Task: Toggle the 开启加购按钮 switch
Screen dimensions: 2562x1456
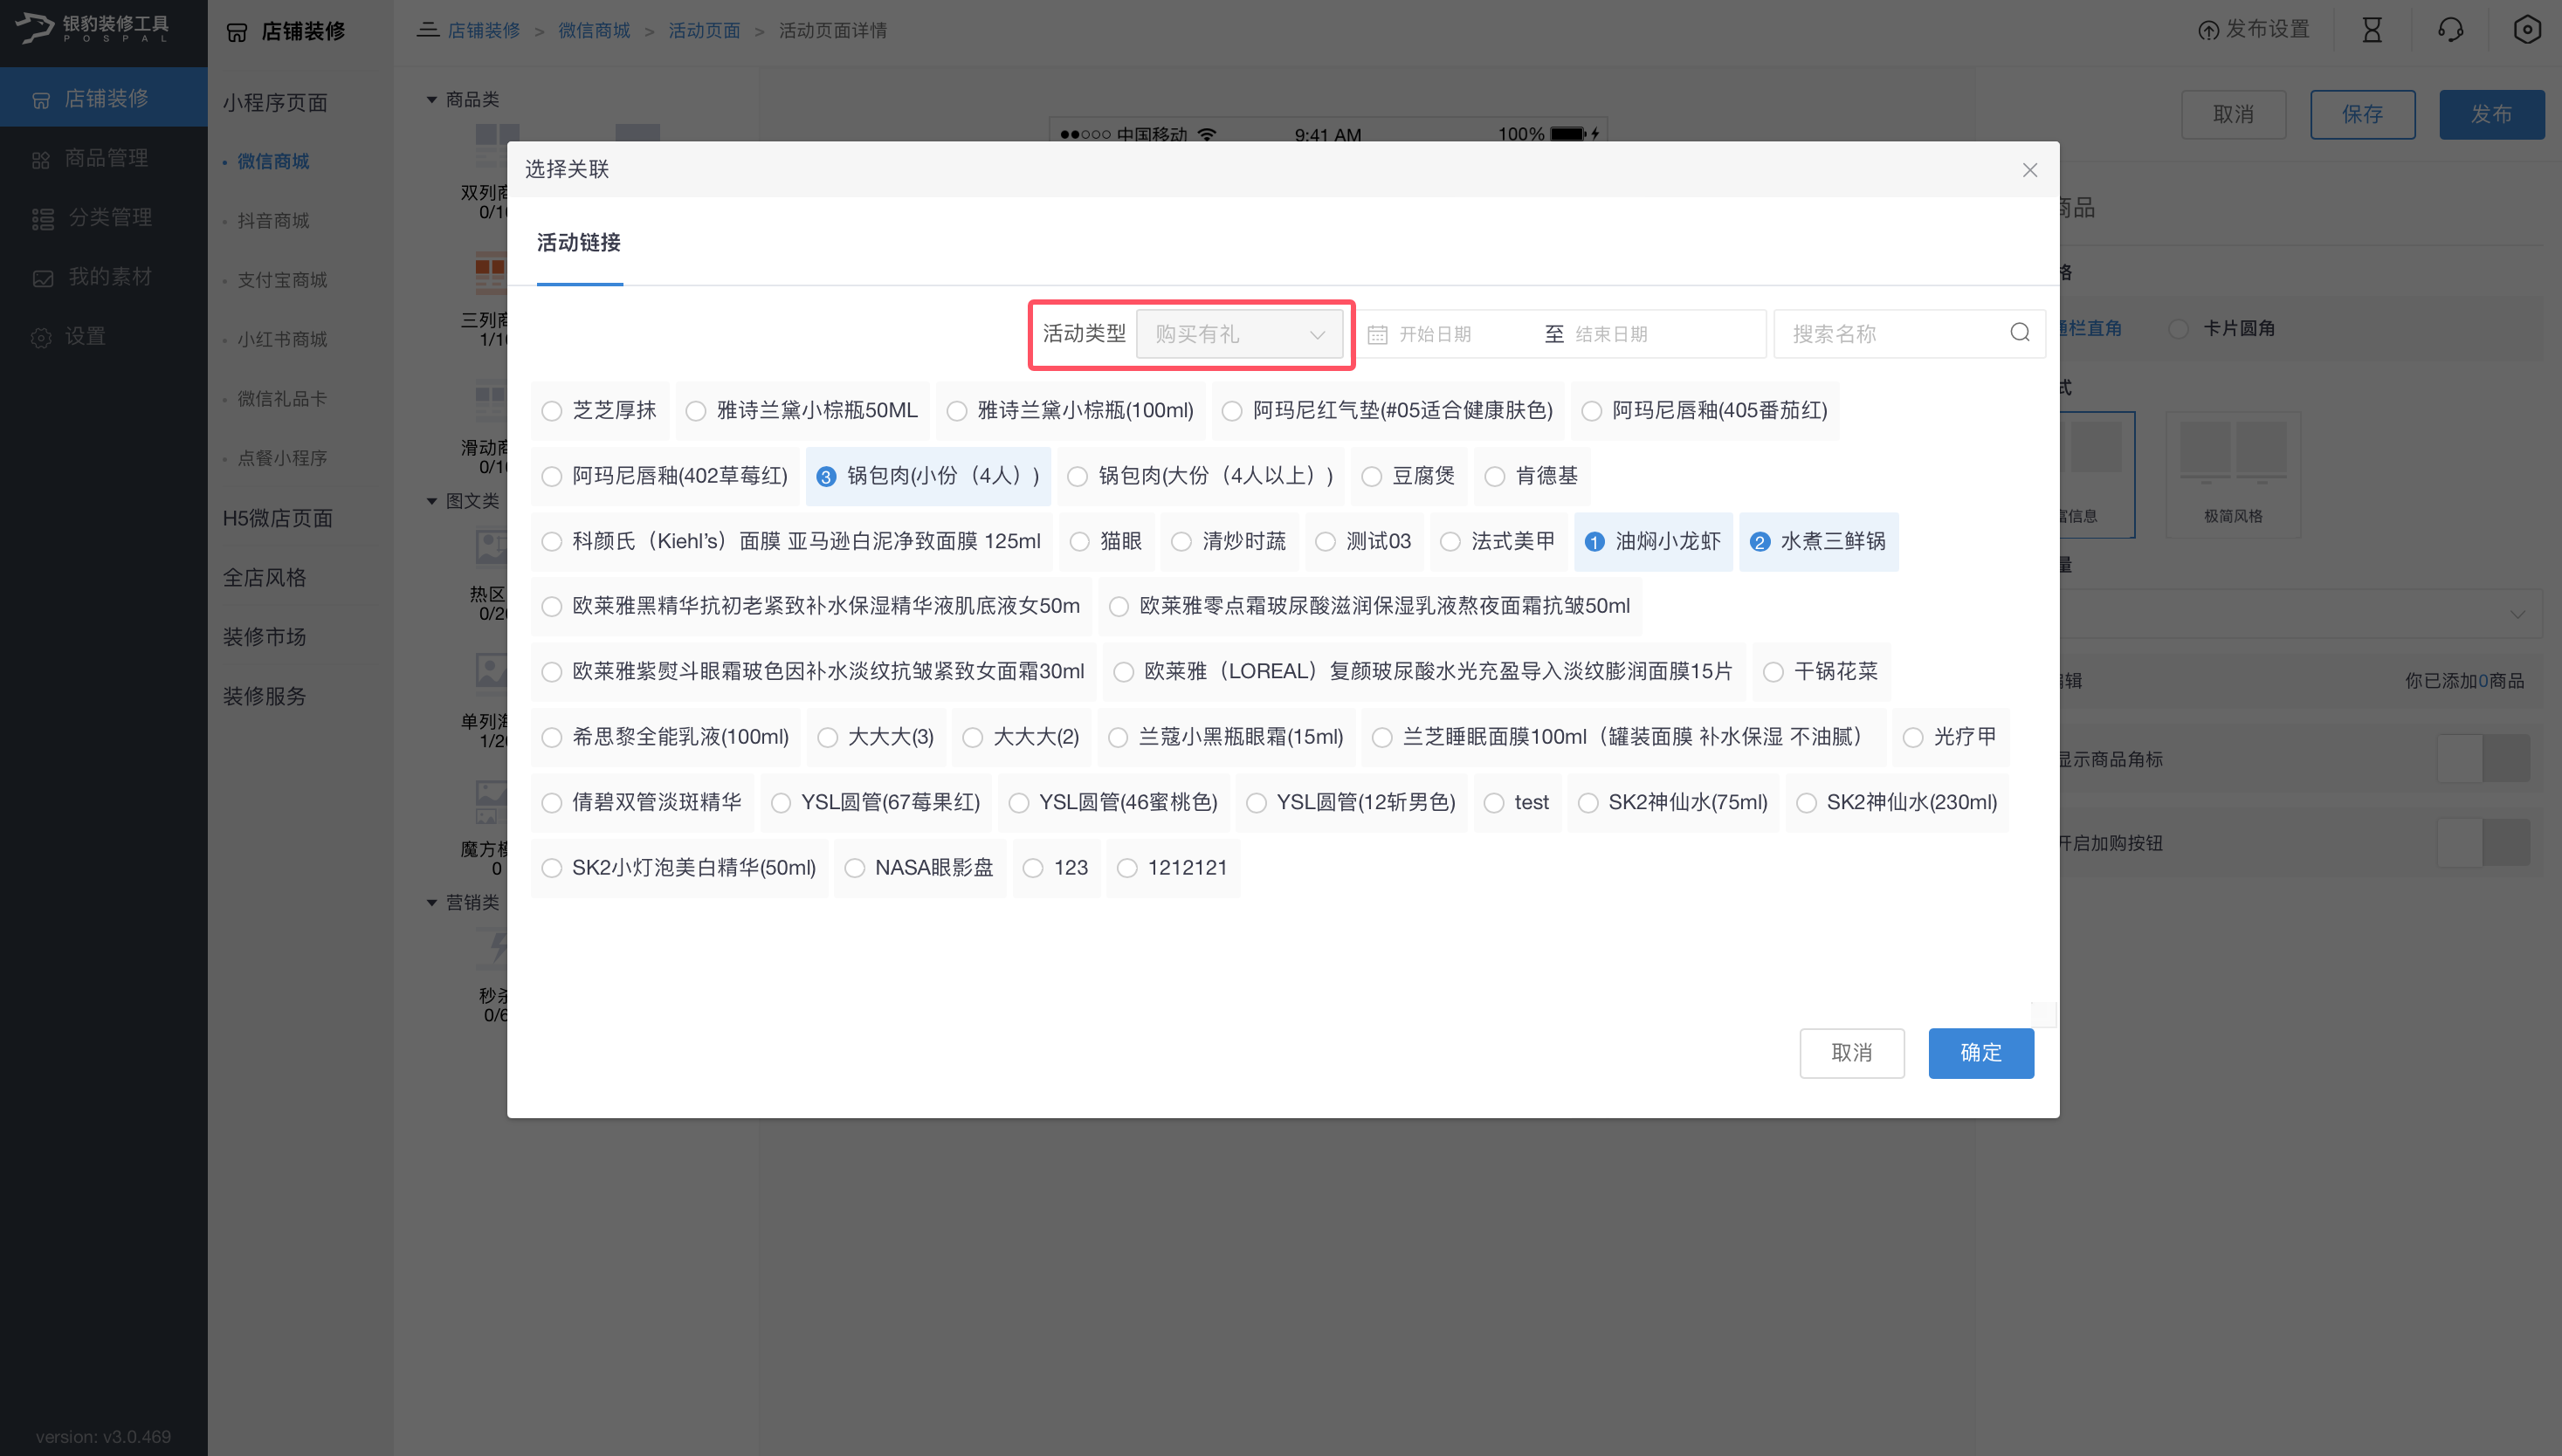Action: (2483, 843)
